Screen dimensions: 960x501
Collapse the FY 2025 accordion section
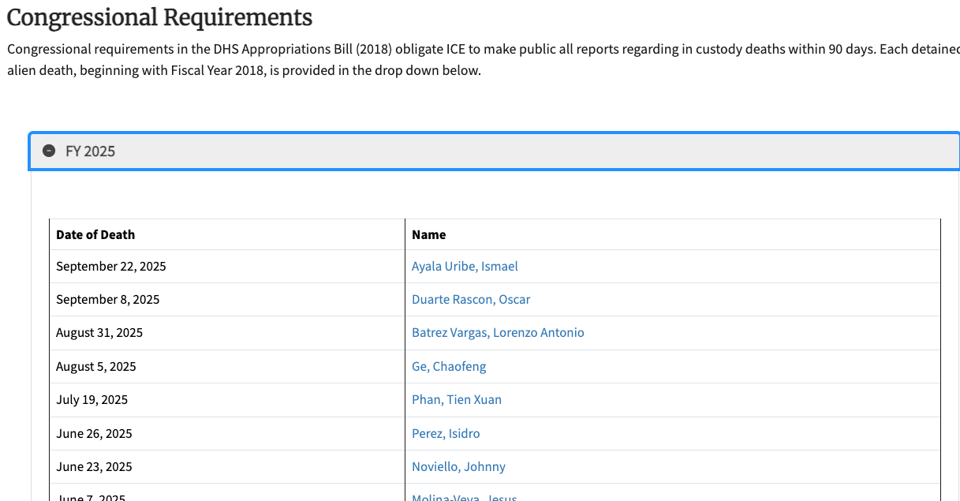pos(495,151)
